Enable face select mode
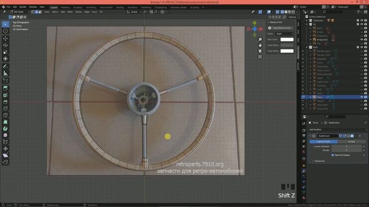This screenshot has width=369, height=207. click(40, 11)
